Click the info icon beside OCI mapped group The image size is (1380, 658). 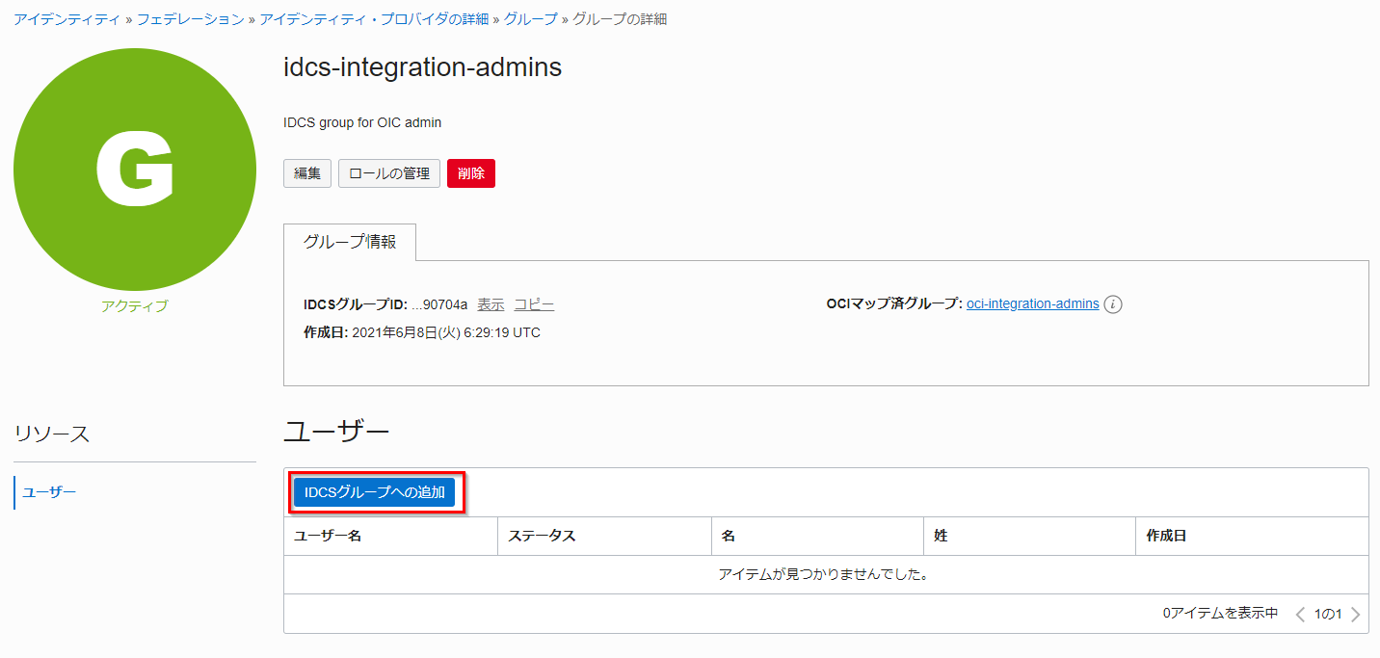tap(1113, 304)
